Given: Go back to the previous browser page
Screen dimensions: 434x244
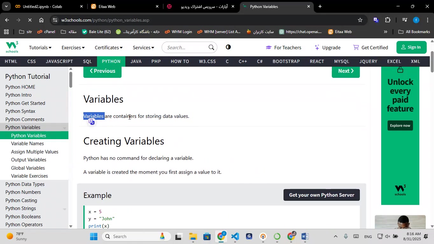Looking at the screenshot, I should pyautogui.click(x=7, y=20).
